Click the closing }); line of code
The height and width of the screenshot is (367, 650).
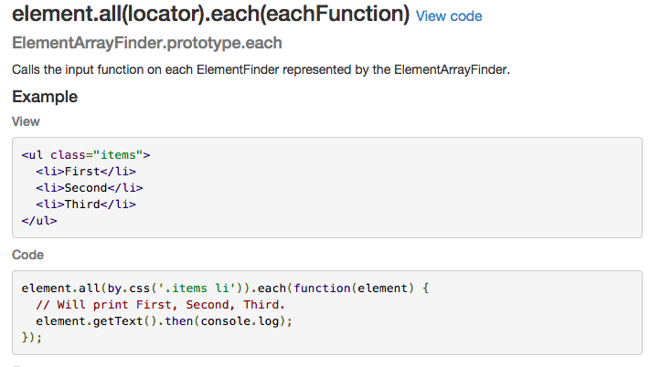pyautogui.click(x=32, y=338)
